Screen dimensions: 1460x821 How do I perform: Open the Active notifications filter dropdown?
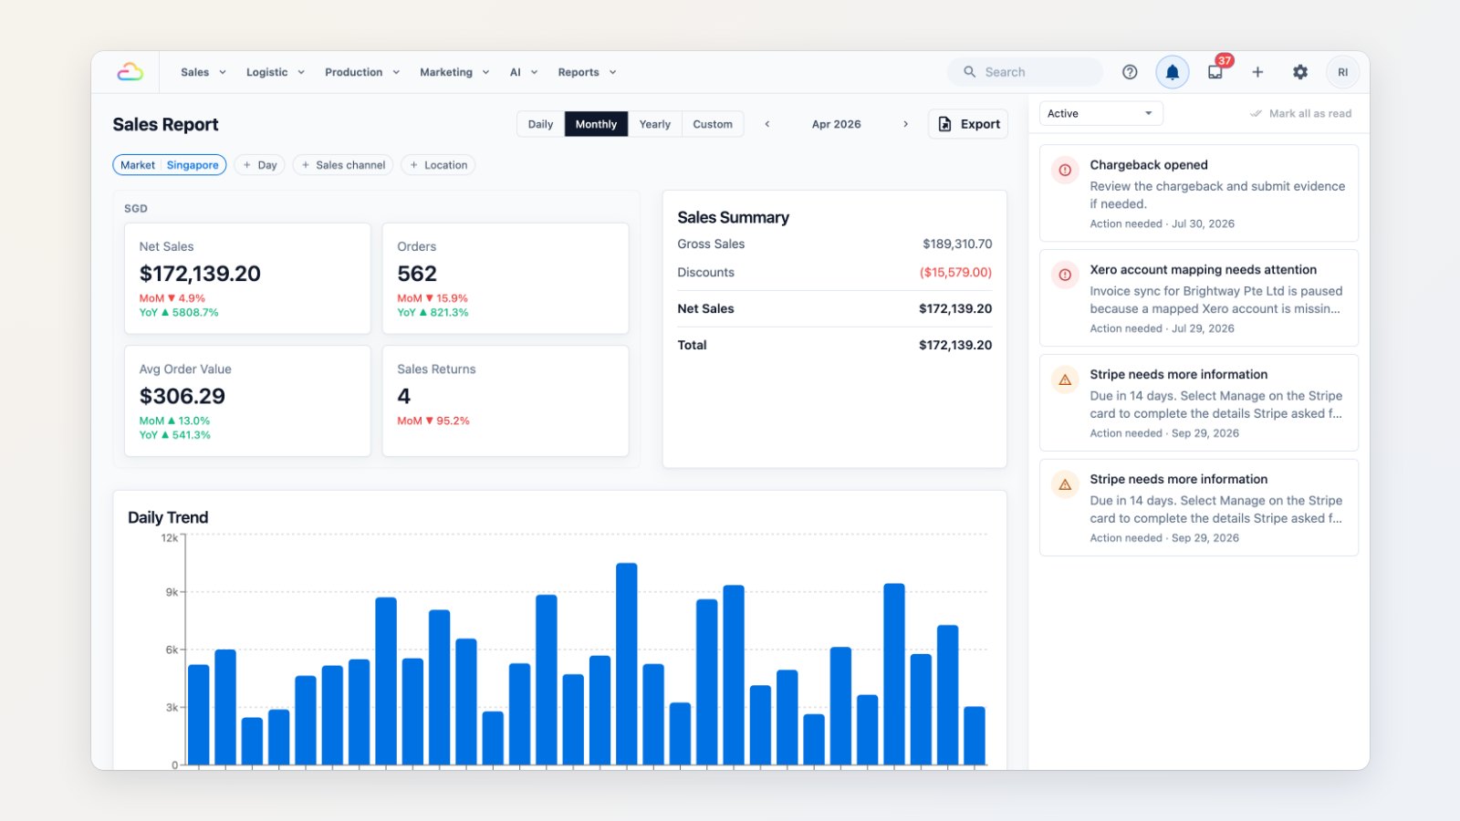tap(1101, 113)
